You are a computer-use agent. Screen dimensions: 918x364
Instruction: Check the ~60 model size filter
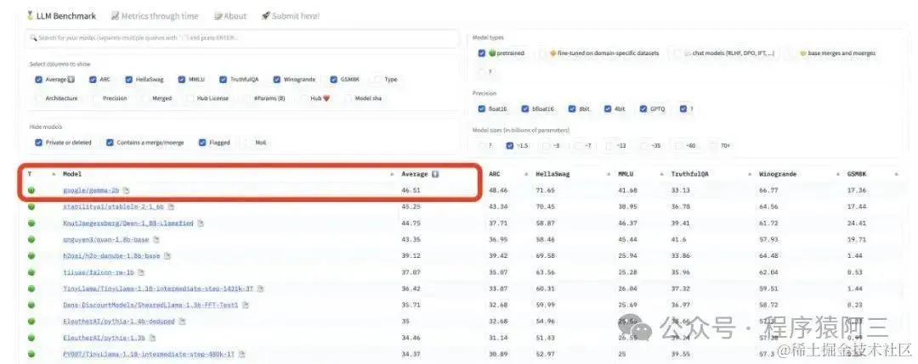point(678,145)
